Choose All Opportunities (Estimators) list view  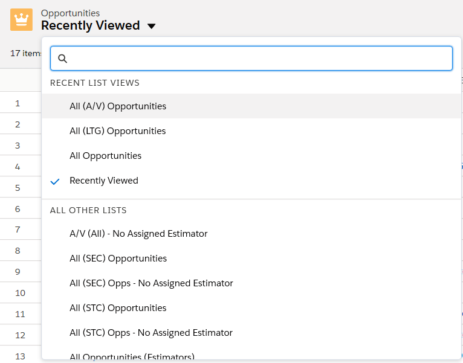[x=132, y=356]
